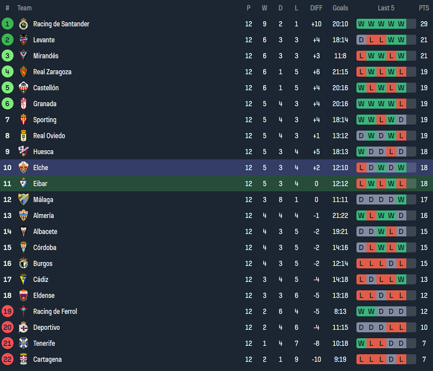Image resolution: width=433 pixels, height=371 pixels.
Task: Click the Racing de Santander club crest
Action: coord(23,24)
